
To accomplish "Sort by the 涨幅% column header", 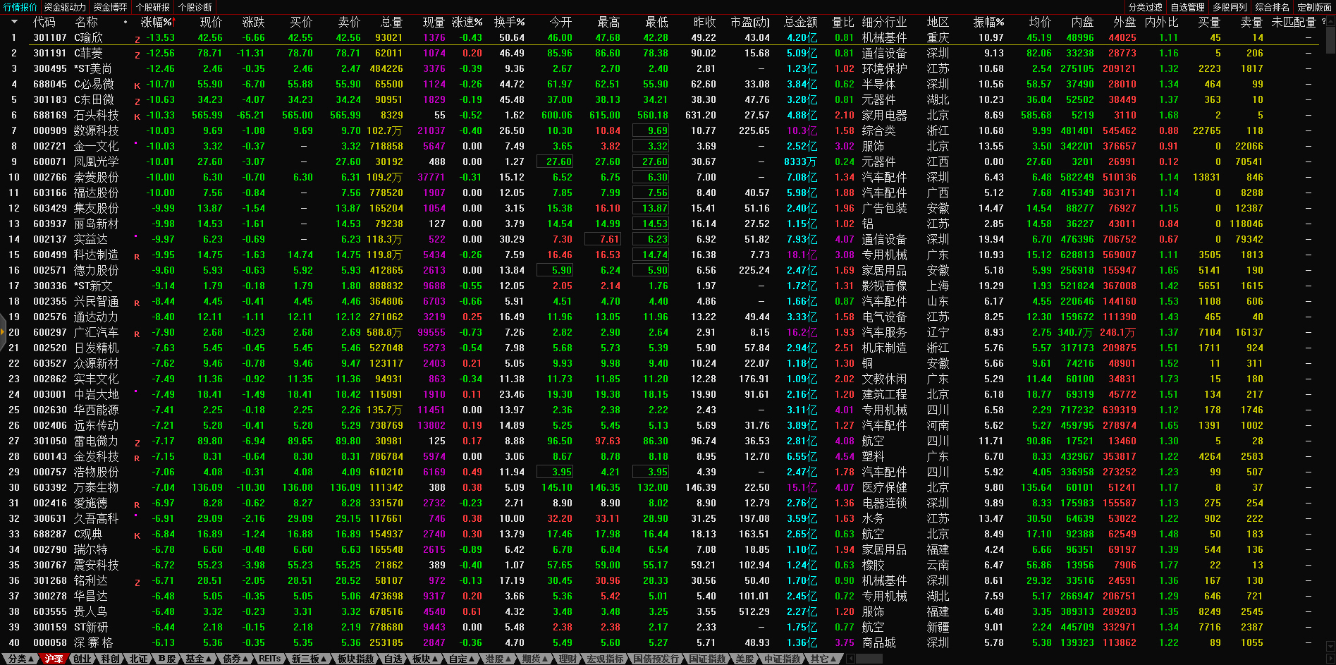I will [157, 22].
